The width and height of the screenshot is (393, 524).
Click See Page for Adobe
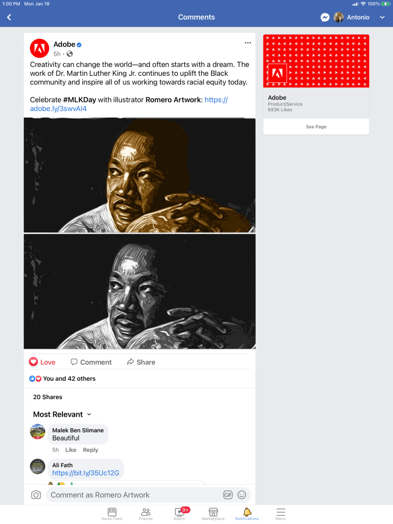(316, 127)
